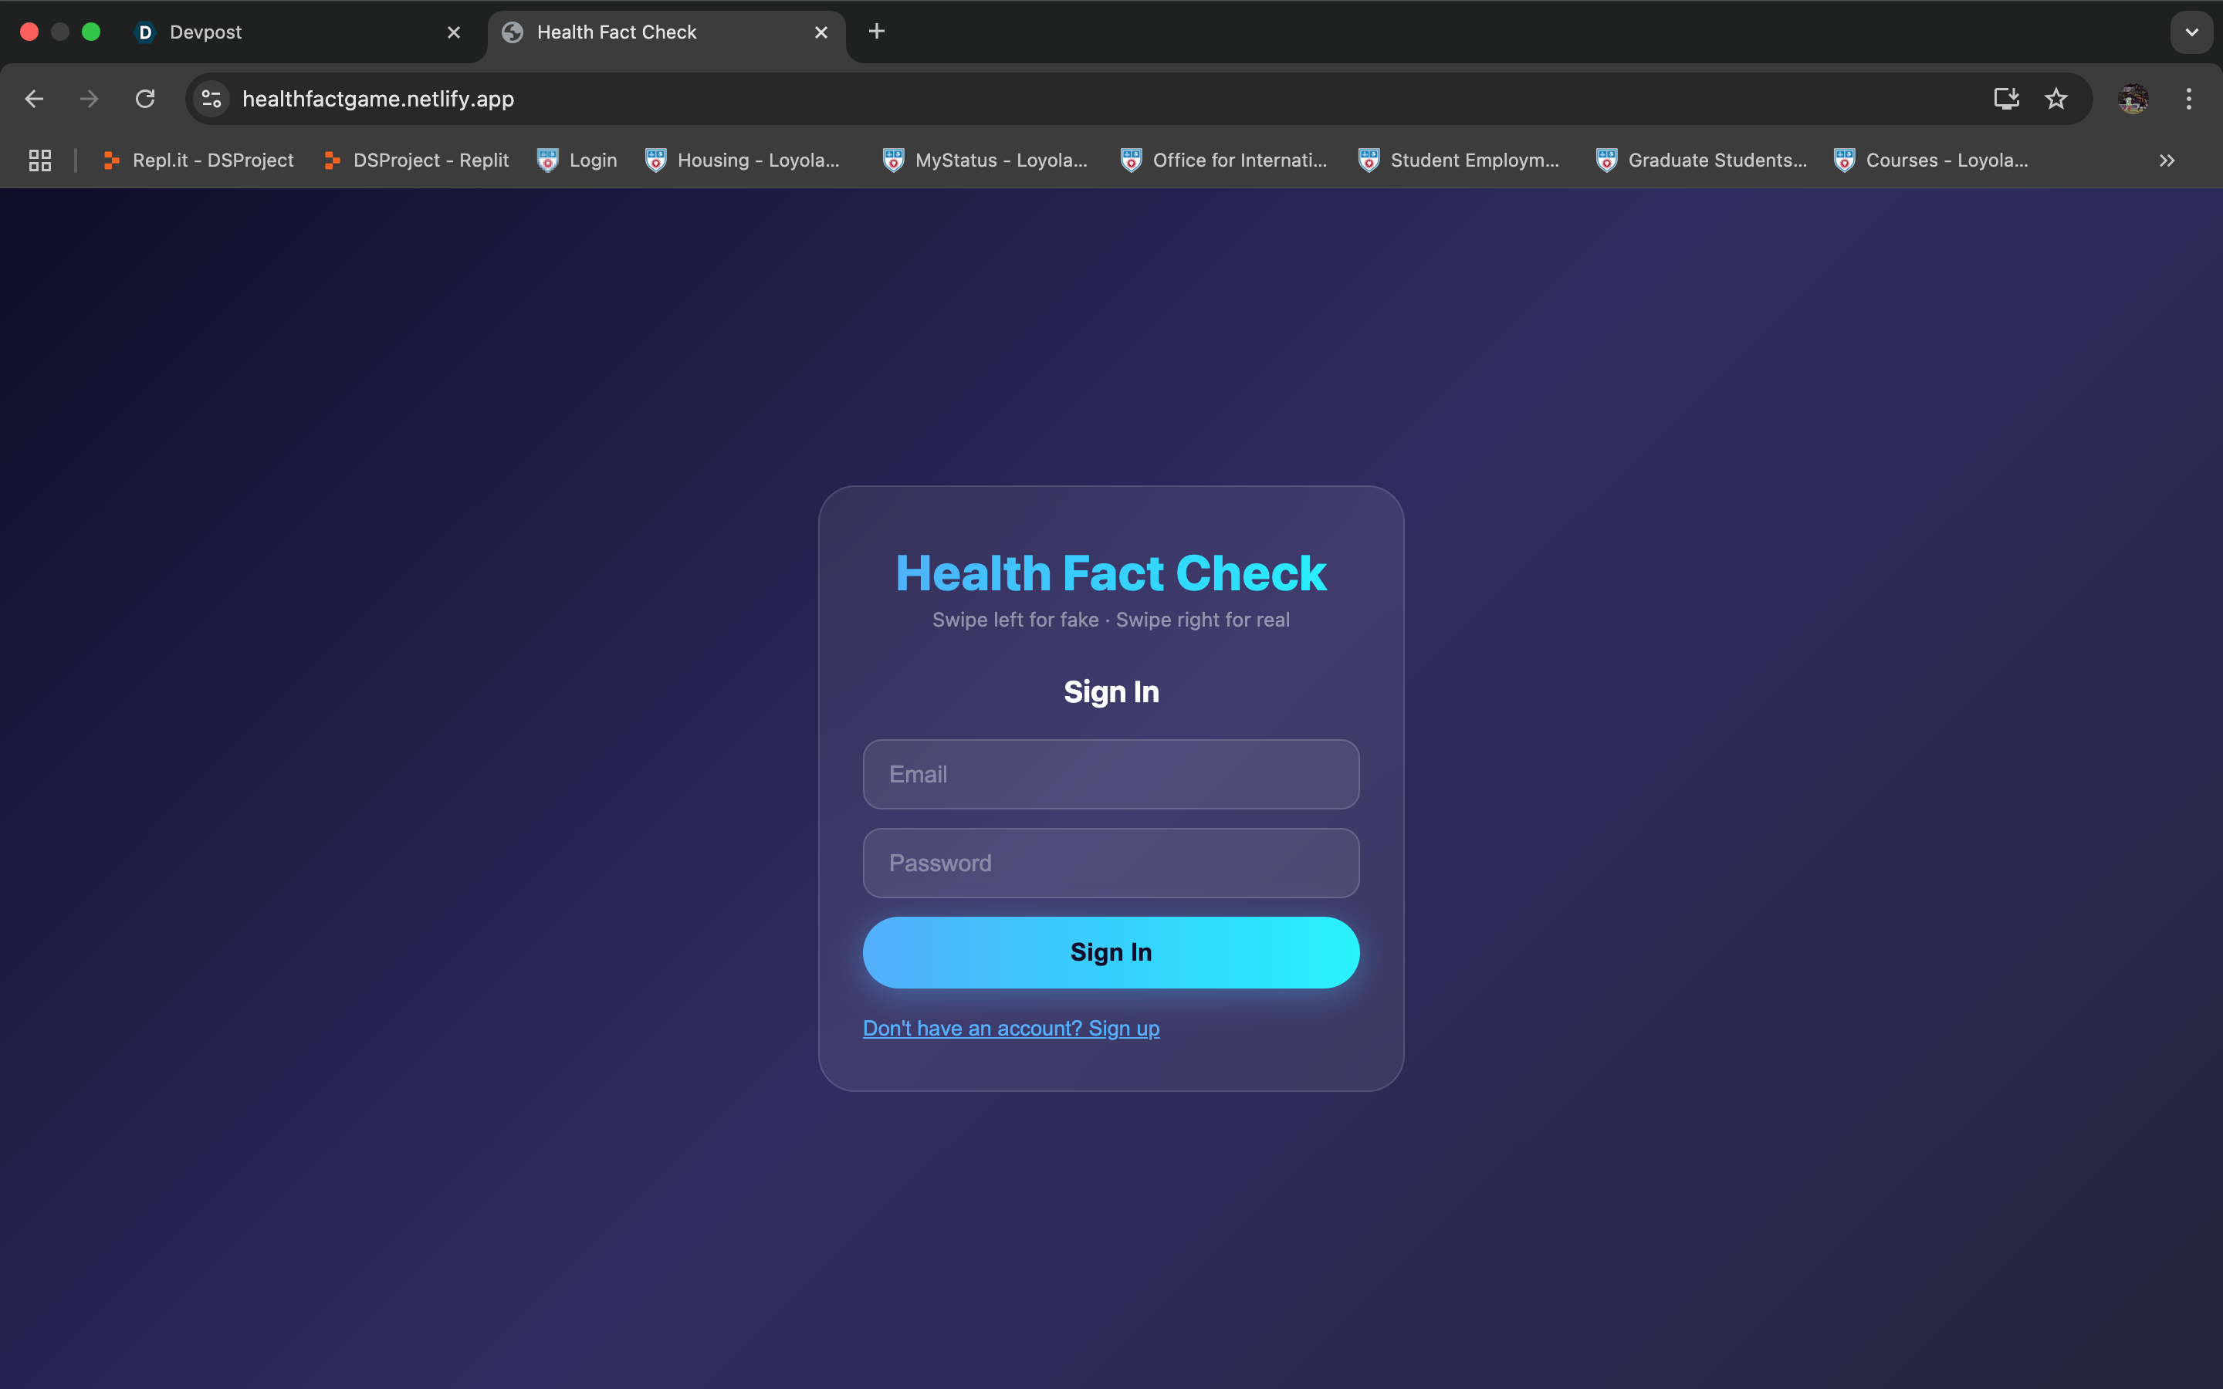2223x1389 pixels.
Task: Open the Housing - Loyola bookmark
Action: 744,160
